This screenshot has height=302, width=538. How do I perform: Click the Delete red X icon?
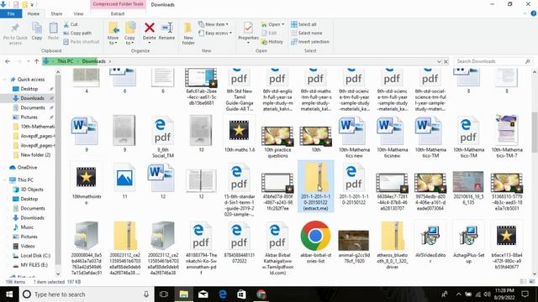click(150, 28)
